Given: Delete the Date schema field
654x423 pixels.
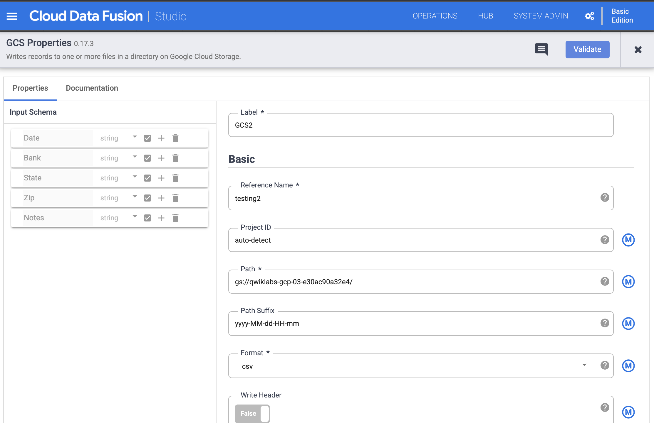Looking at the screenshot, I should [175, 138].
